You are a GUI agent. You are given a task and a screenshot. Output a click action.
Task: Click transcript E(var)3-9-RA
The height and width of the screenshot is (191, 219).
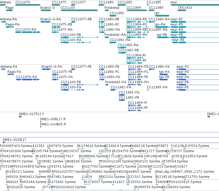[x=45, y=22]
